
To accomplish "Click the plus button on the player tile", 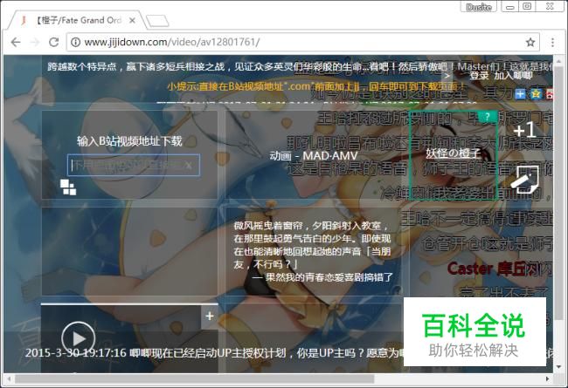I will [x=210, y=316].
